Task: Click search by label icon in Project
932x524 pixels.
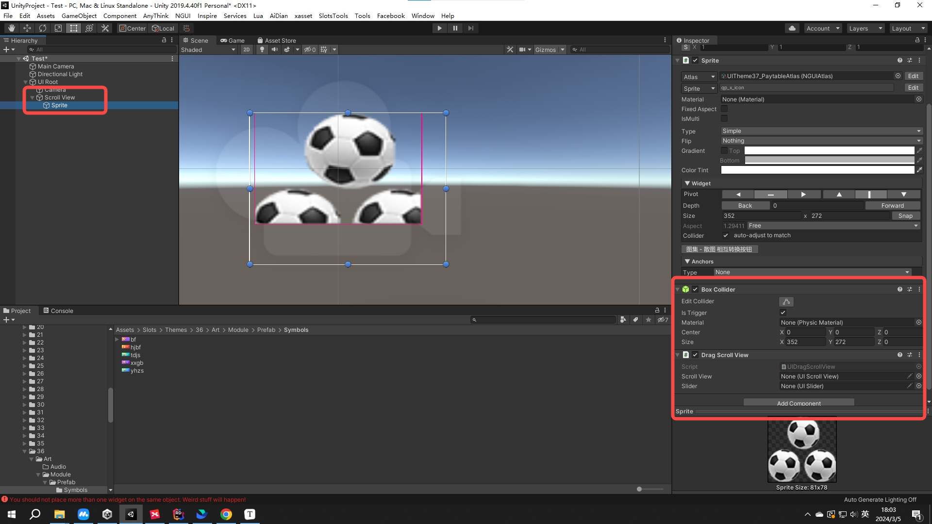Action: [x=635, y=319]
